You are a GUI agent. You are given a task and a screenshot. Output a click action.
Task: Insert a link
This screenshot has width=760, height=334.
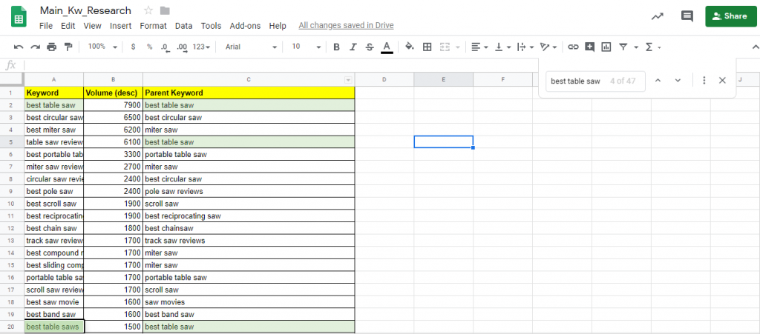pyautogui.click(x=574, y=47)
